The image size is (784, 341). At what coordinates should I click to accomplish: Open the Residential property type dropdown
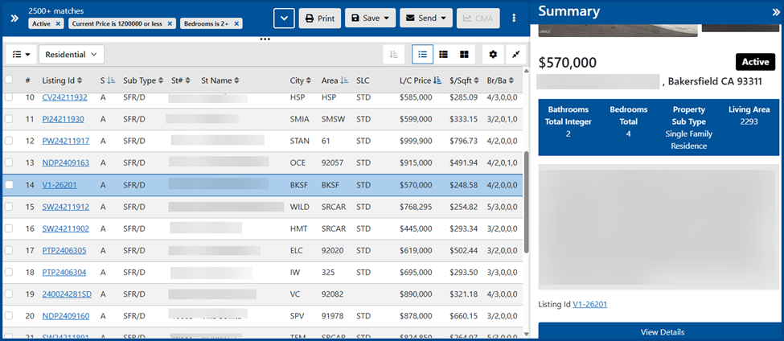click(71, 54)
